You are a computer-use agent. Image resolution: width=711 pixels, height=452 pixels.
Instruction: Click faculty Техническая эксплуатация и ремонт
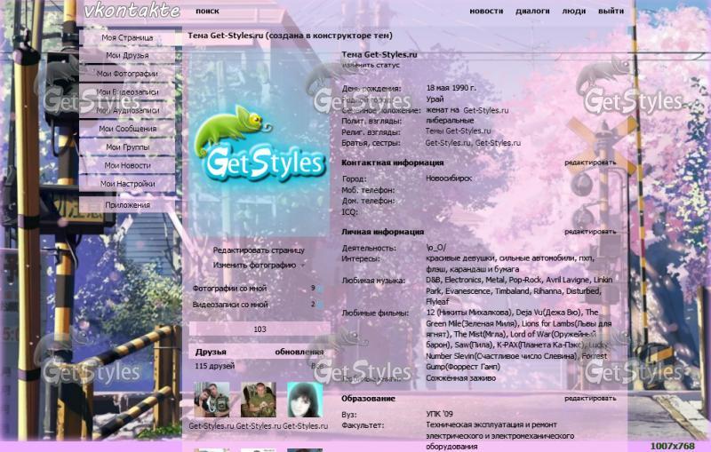pos(491,424)
